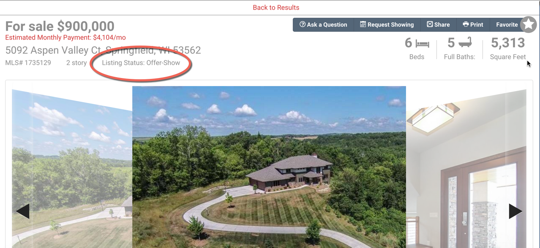Choose the Share button label
Image resolution: width=540 pixels, height=248 pixels.
click(x=442, y=24)
